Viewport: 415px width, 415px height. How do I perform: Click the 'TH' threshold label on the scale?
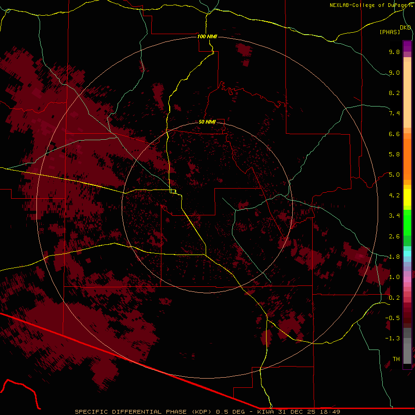396,359
